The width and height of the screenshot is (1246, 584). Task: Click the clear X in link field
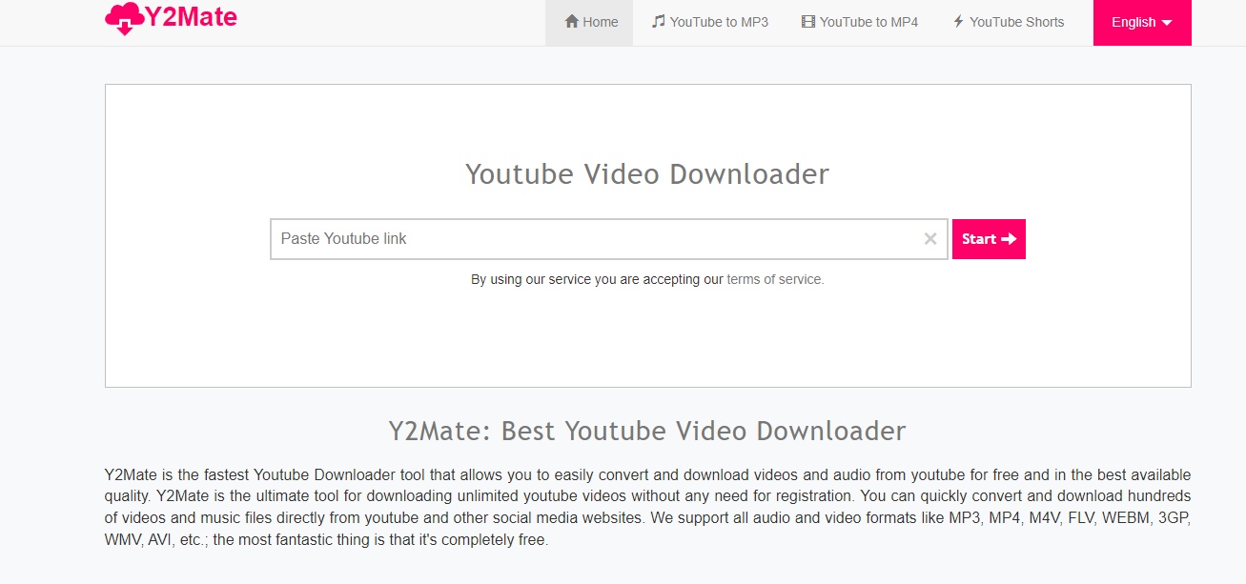tap(930, 239)
